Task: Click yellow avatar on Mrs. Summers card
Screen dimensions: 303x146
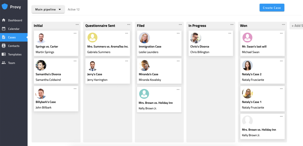Action: point(92,38)
